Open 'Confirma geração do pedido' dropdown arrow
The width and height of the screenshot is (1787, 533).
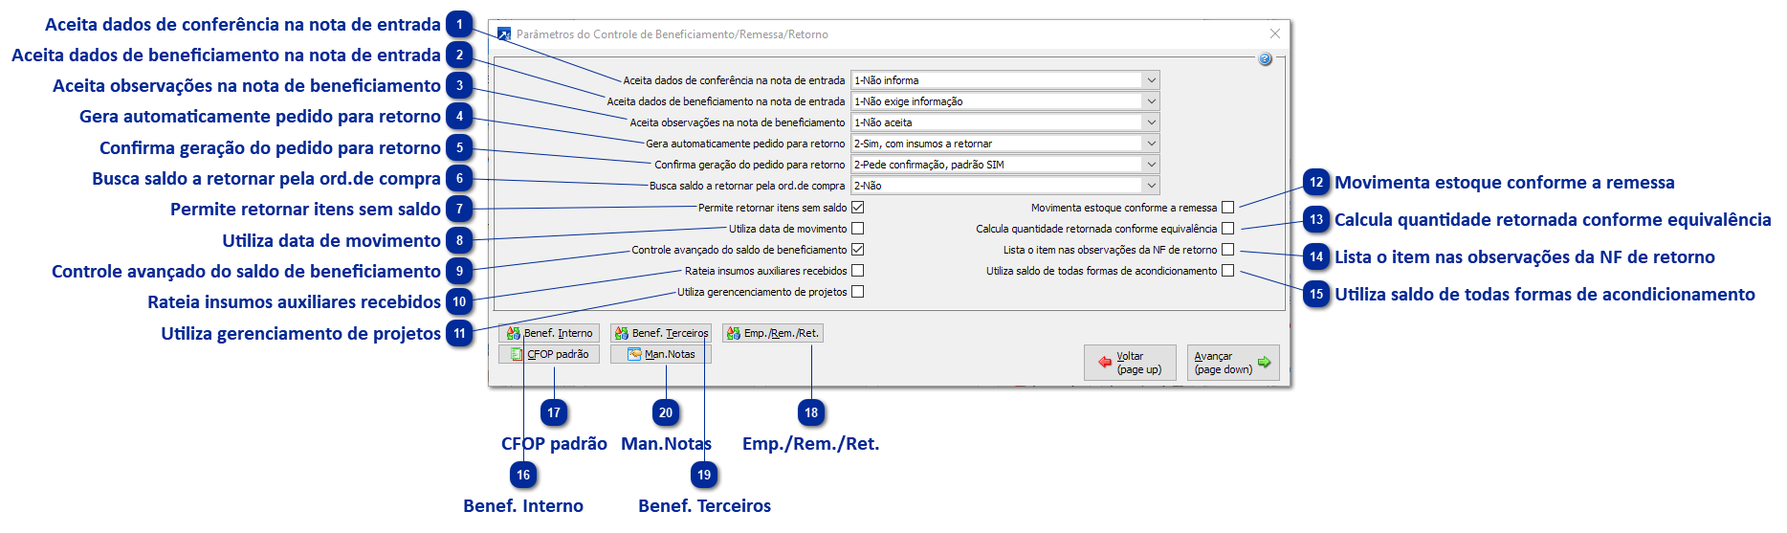coord(1152,165)
